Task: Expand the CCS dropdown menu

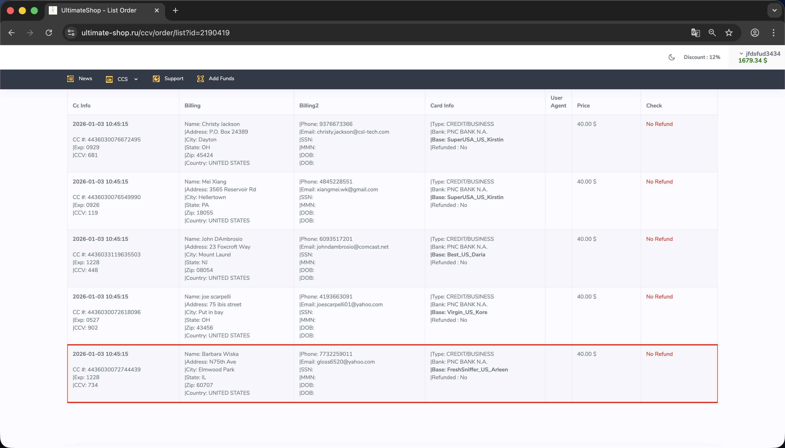Action: click(x=122, y=79)
